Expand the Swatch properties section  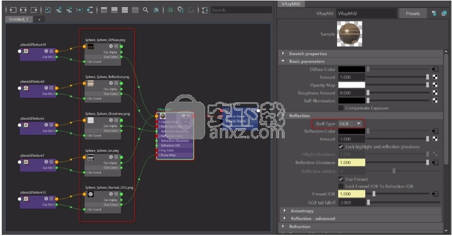coord(361,53)
